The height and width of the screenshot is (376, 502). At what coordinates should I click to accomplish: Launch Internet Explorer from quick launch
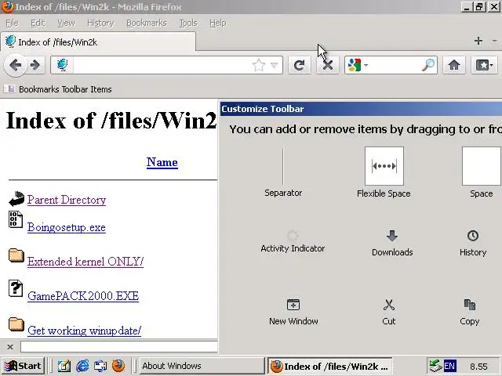[82, 366]
